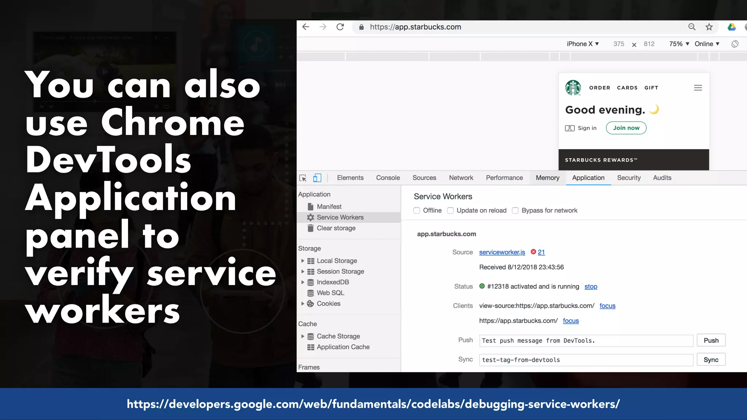
Task: Click the red error icon next to 21
Action: [533, 252]
